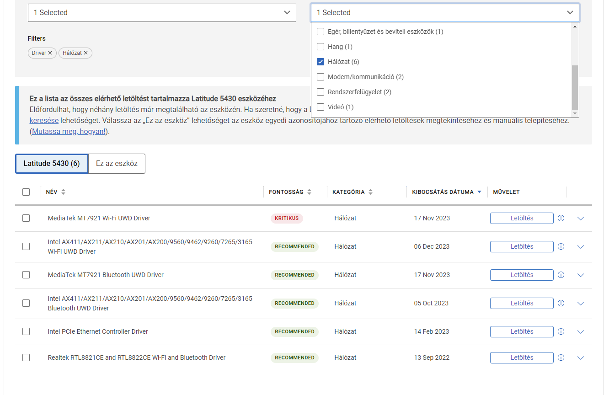Sort by KATEGÓRIA column arrows
Viewport: 609px width, 395px height.
[370, 192]
